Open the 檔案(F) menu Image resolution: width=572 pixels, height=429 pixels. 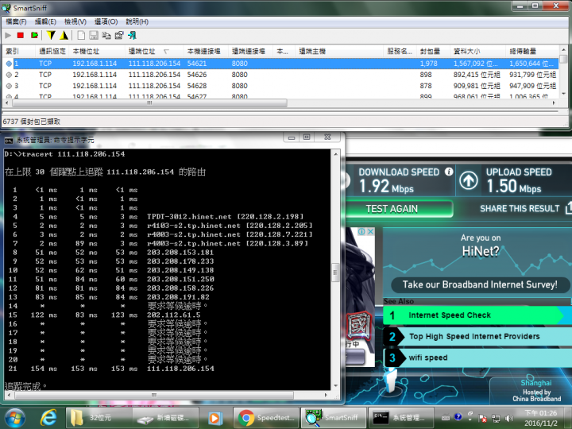(x=16, y=21)
